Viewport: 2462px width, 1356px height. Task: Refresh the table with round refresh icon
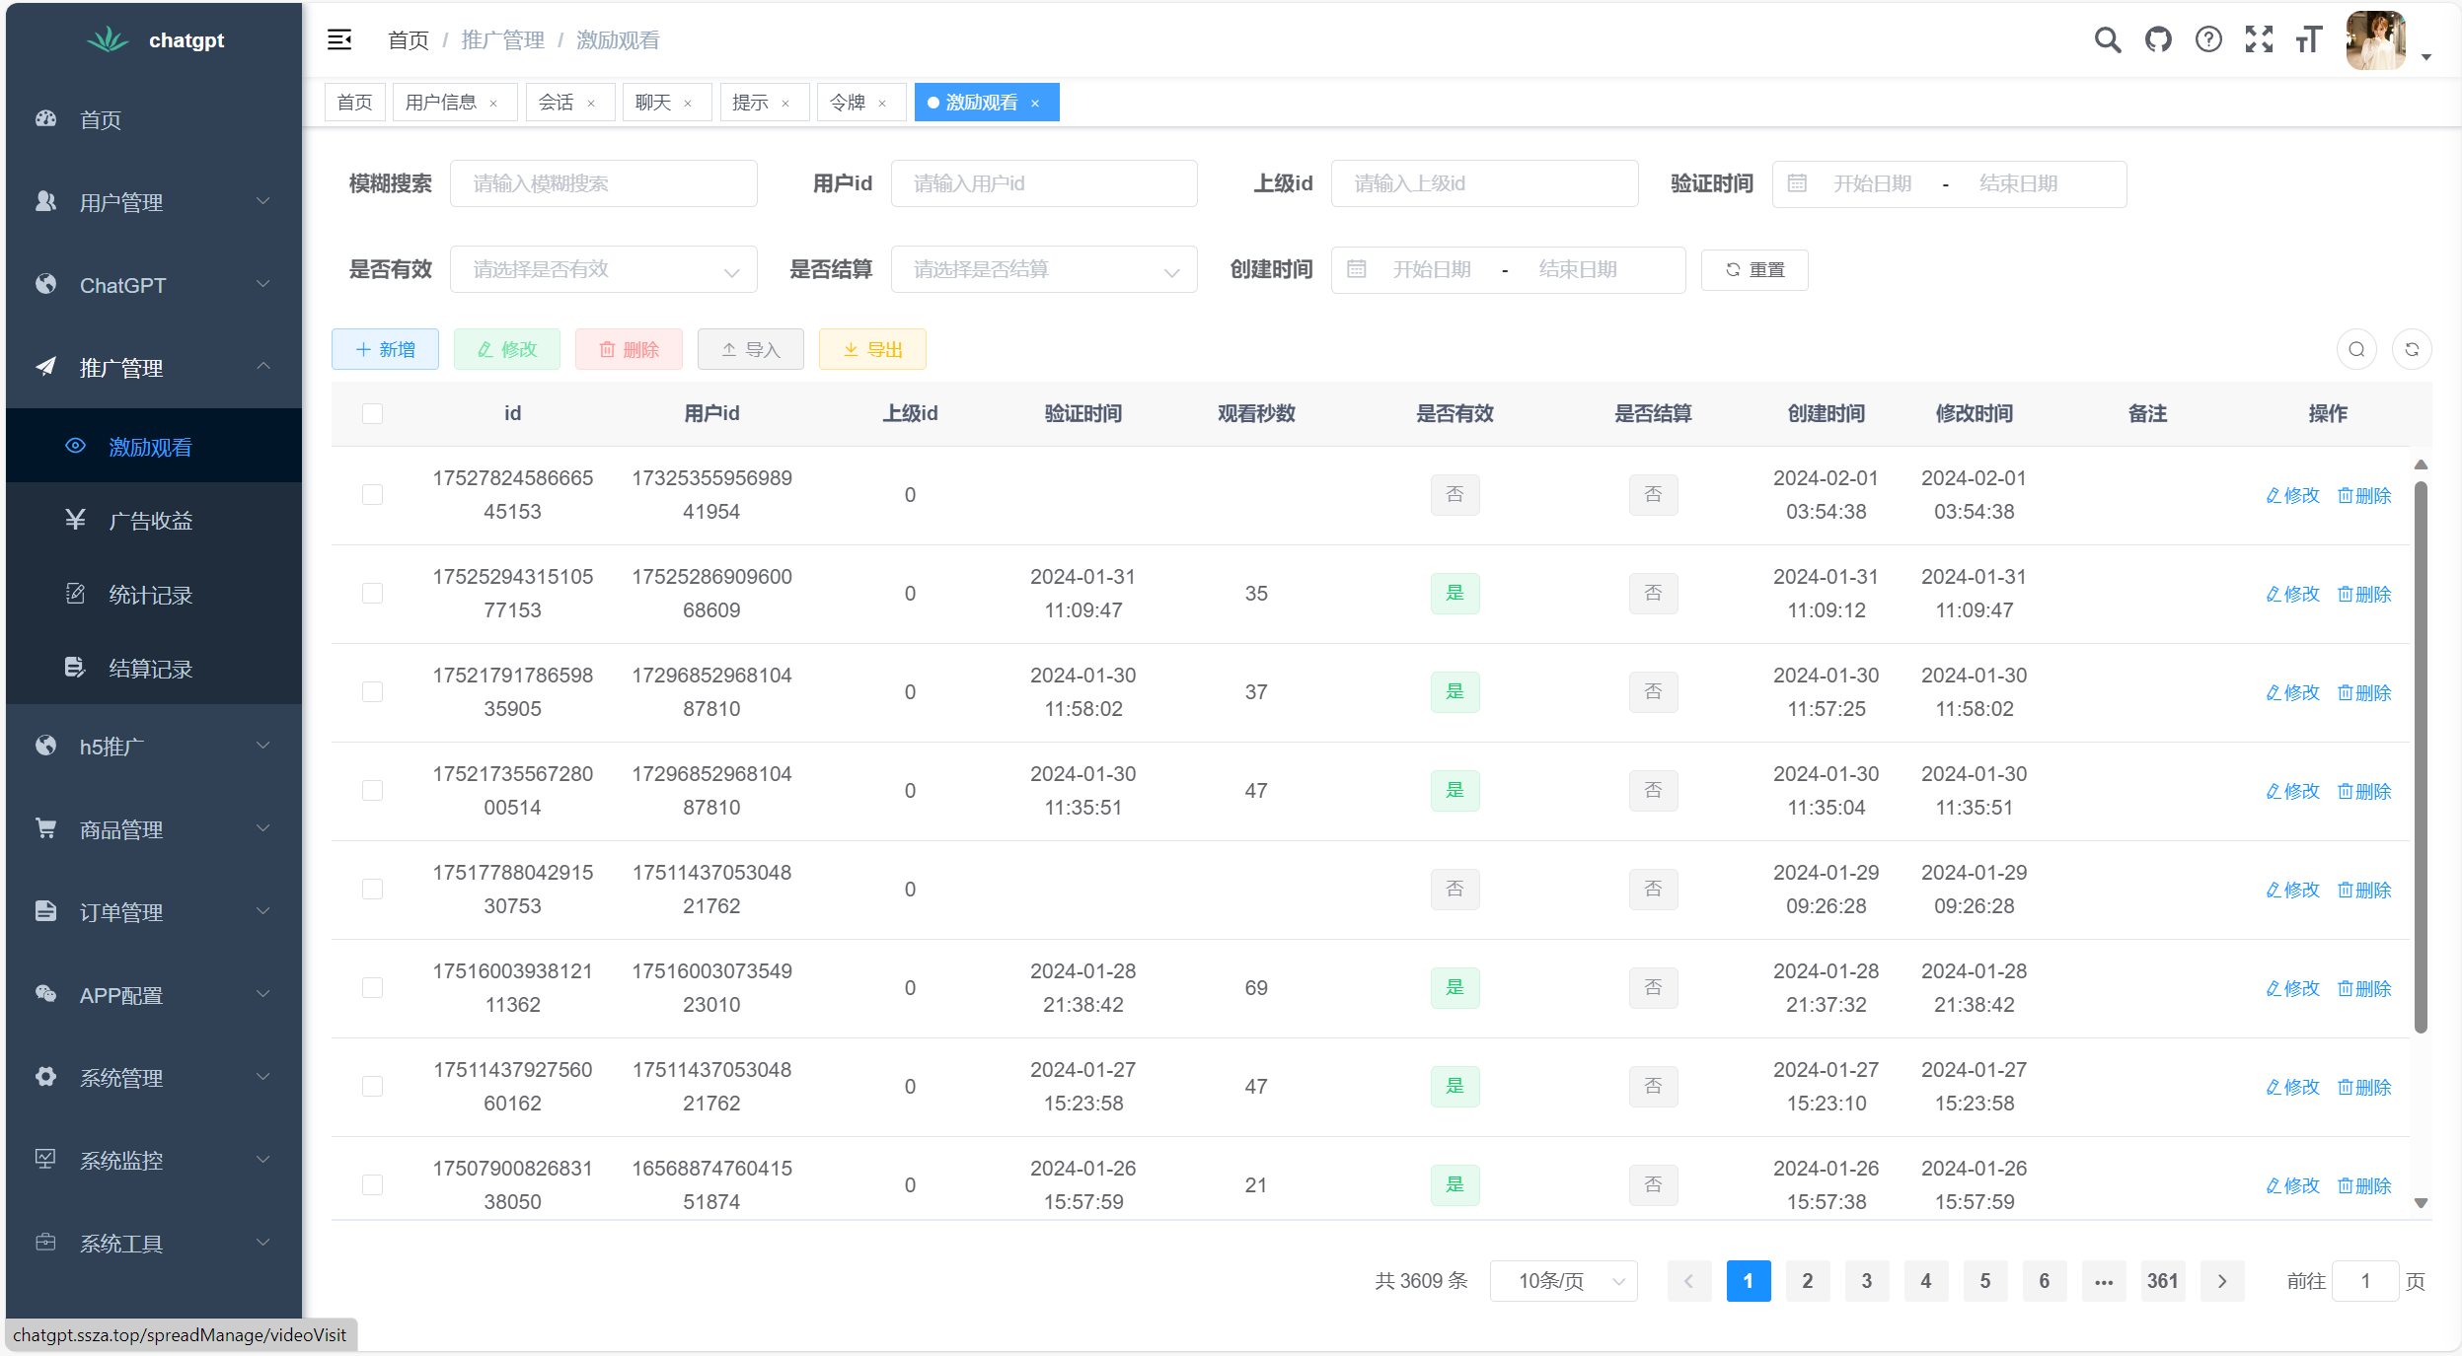point(2412,349)
